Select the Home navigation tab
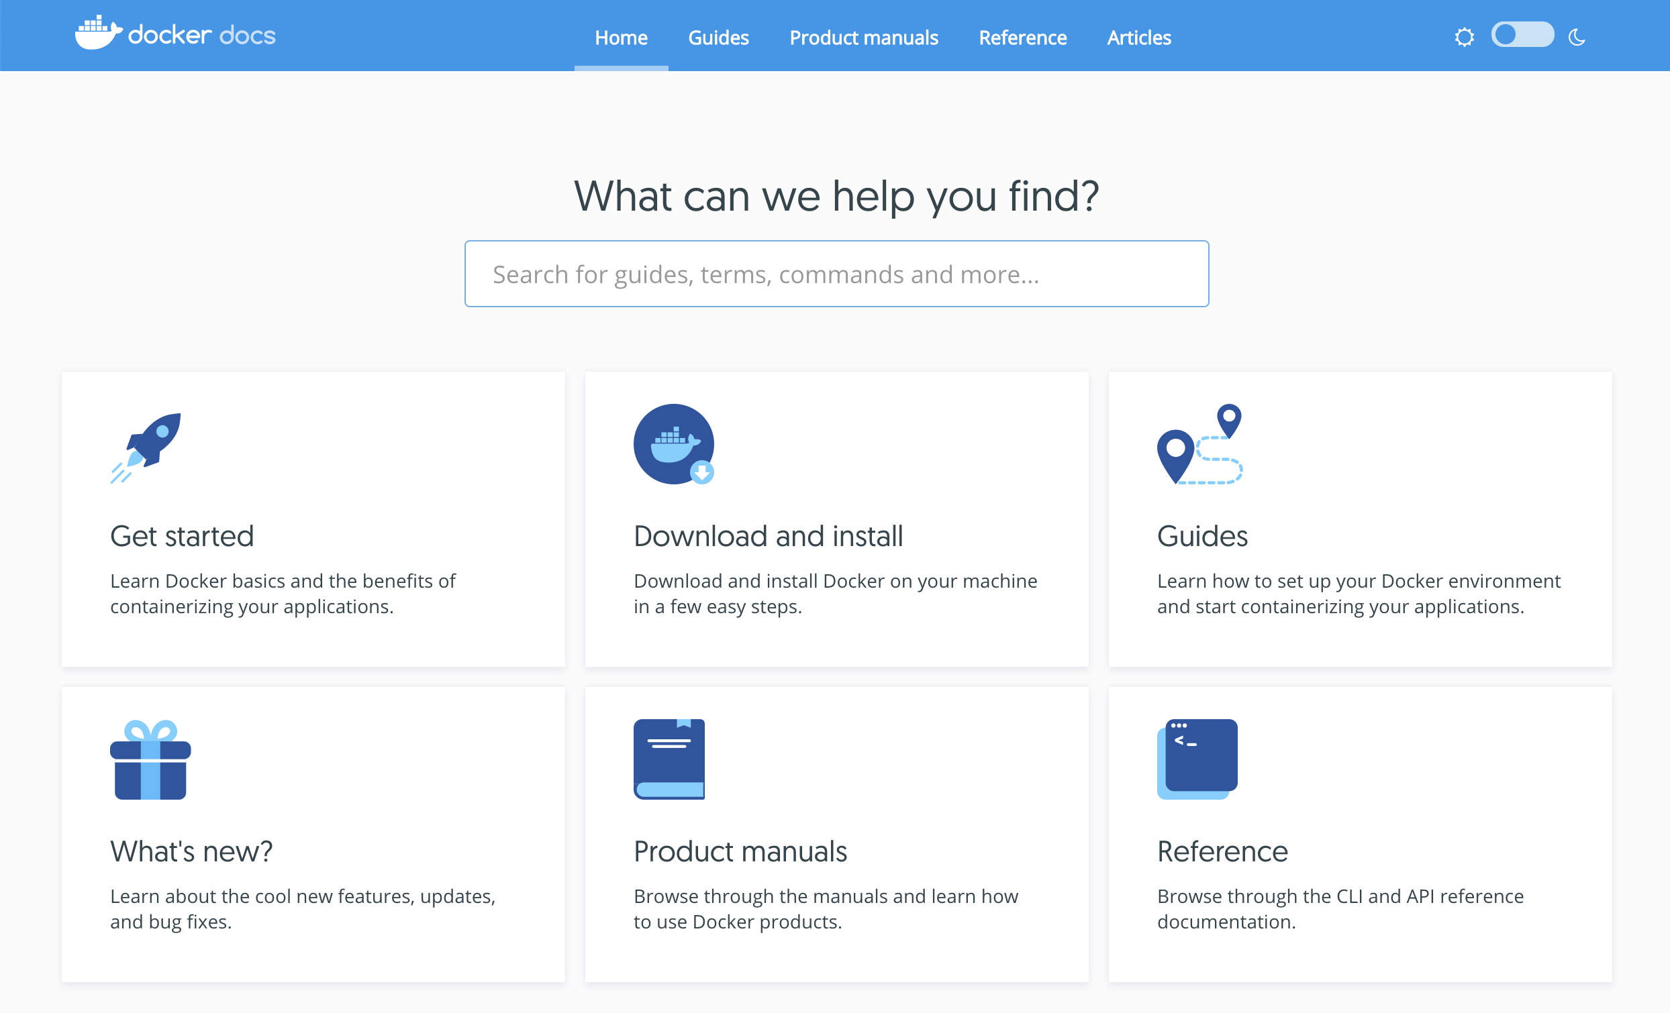Viewport: 1670px width, 1013px height. (x=621, y=38)
